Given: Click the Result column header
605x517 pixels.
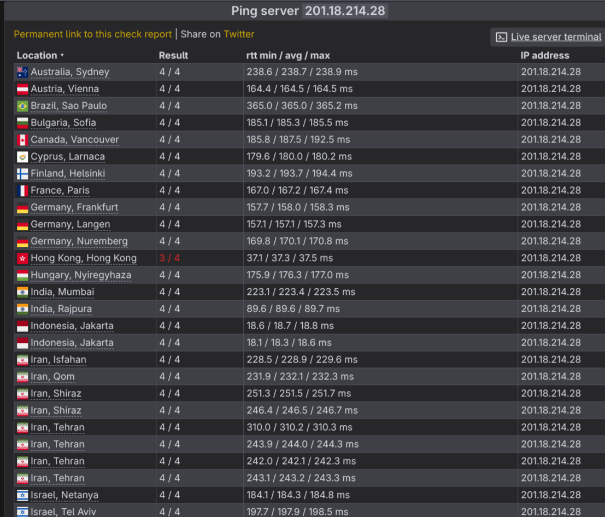Looking at the screenshot, I should click(173, 56).
